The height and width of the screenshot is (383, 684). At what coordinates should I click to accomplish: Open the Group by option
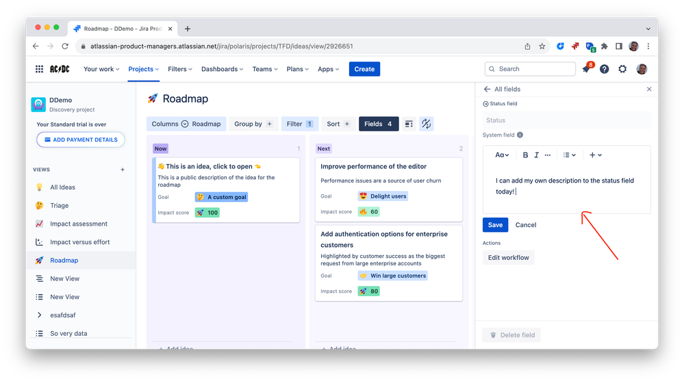point(253,124)
